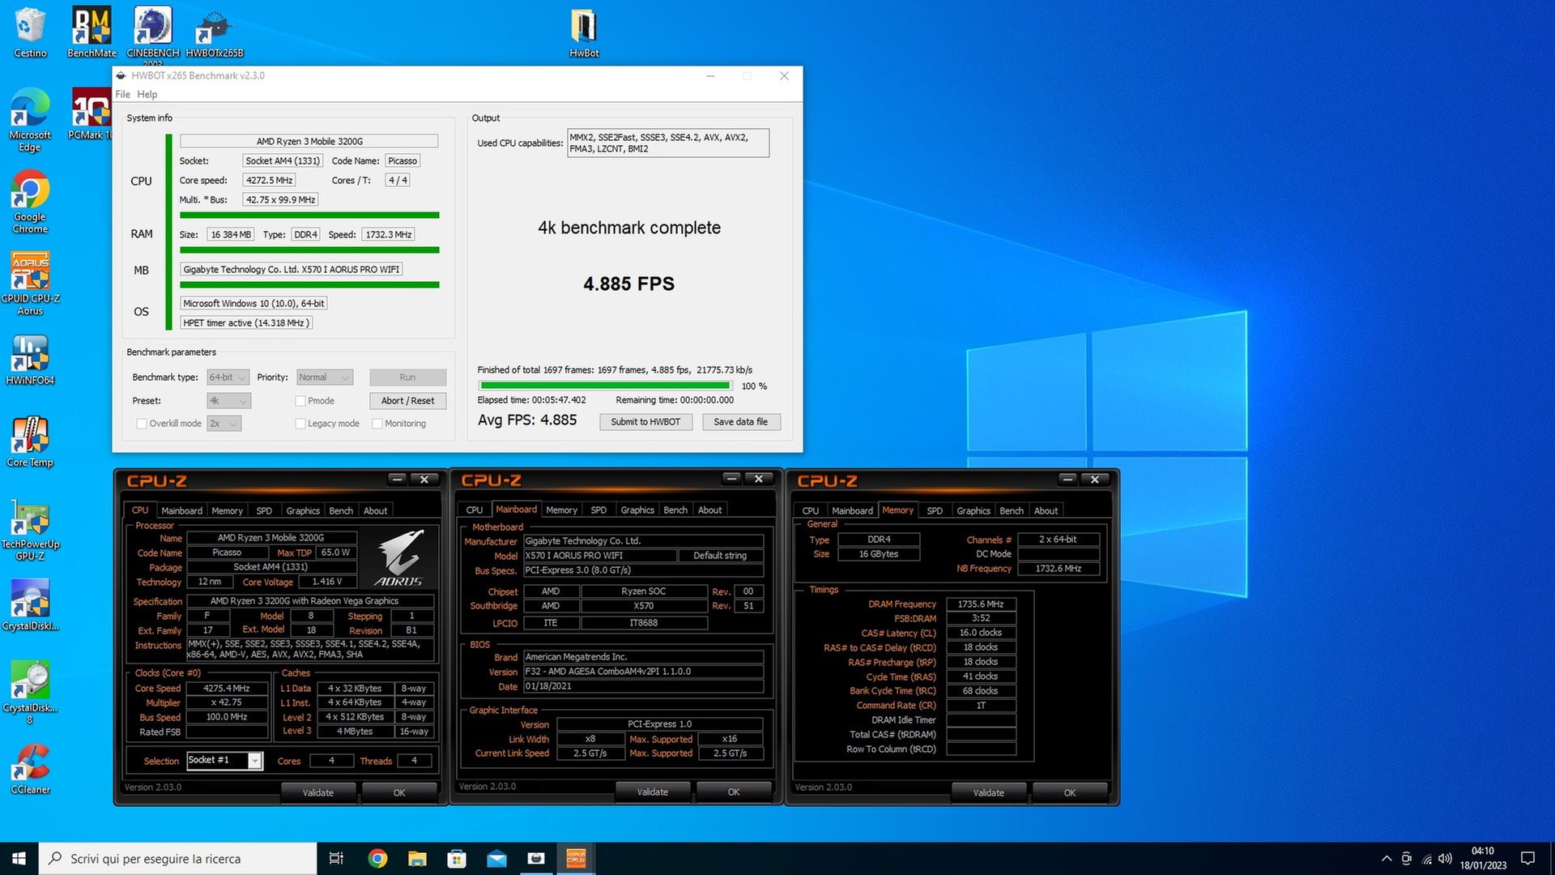Click the Abort / Reset button

click(407, 401)
